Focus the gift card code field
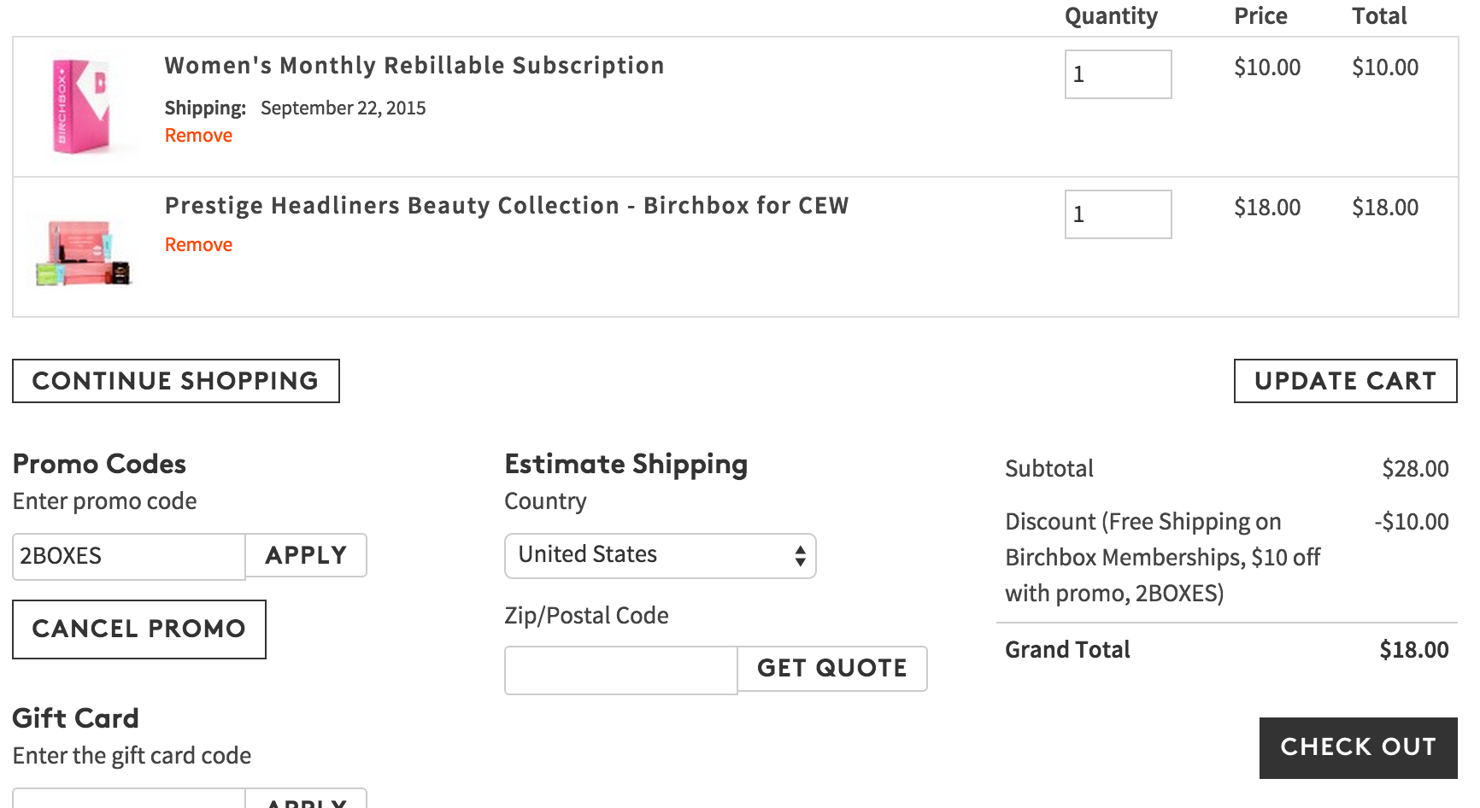 click(129, 799)
